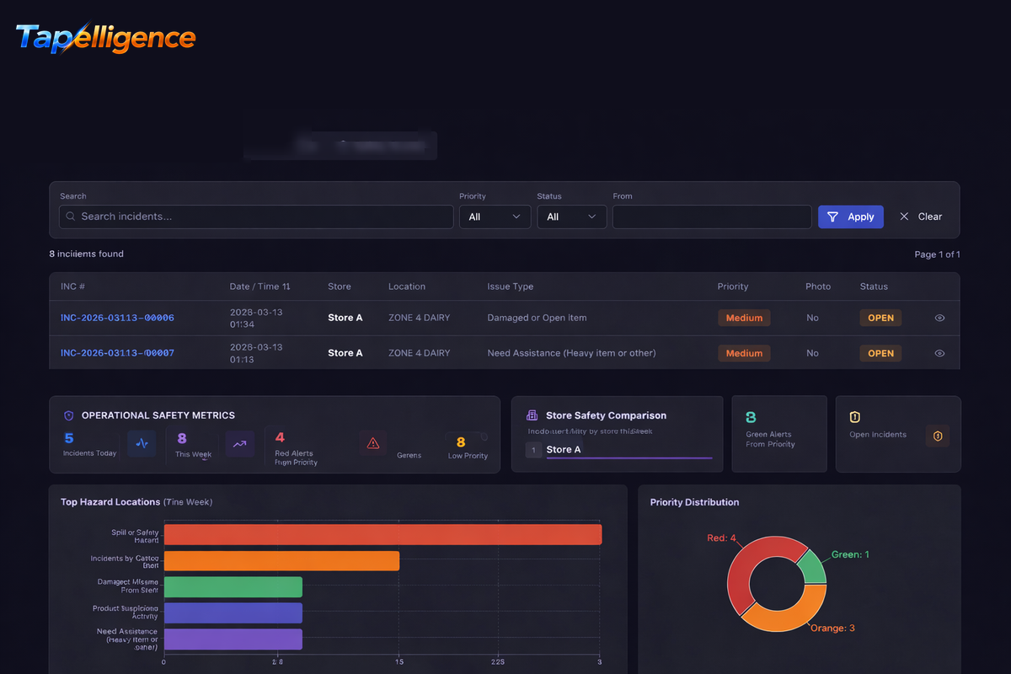
Task: Click the From date input field
Action: 712,217
